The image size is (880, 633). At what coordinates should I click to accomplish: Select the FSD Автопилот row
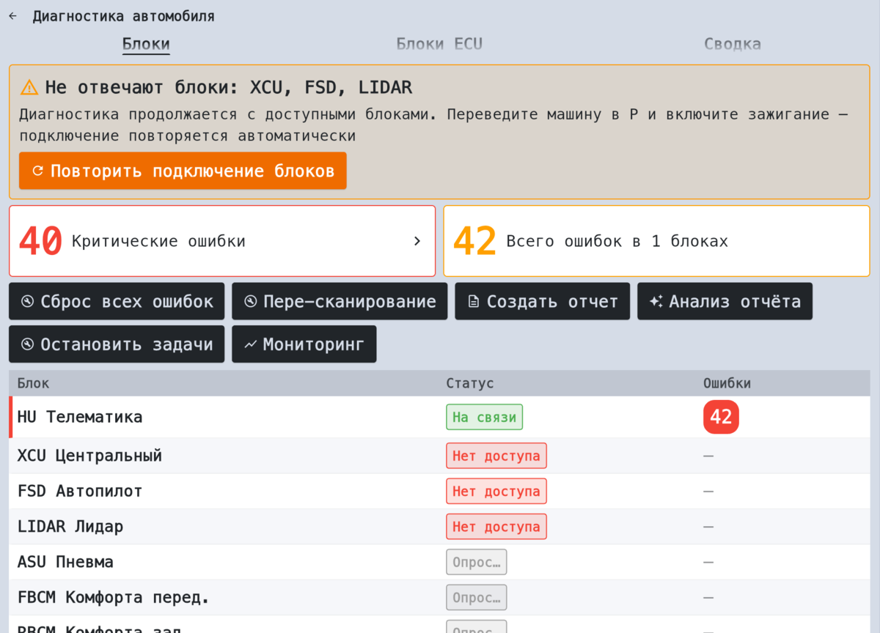(440, 491)
